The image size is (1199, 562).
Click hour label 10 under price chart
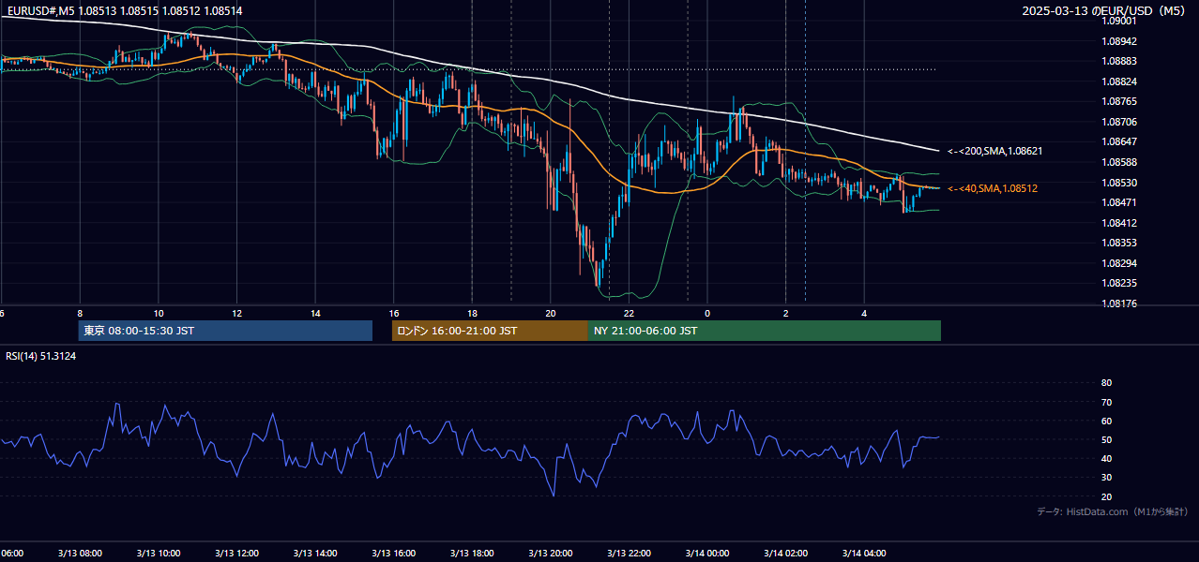pyautogui.click(x=159, y=313)
